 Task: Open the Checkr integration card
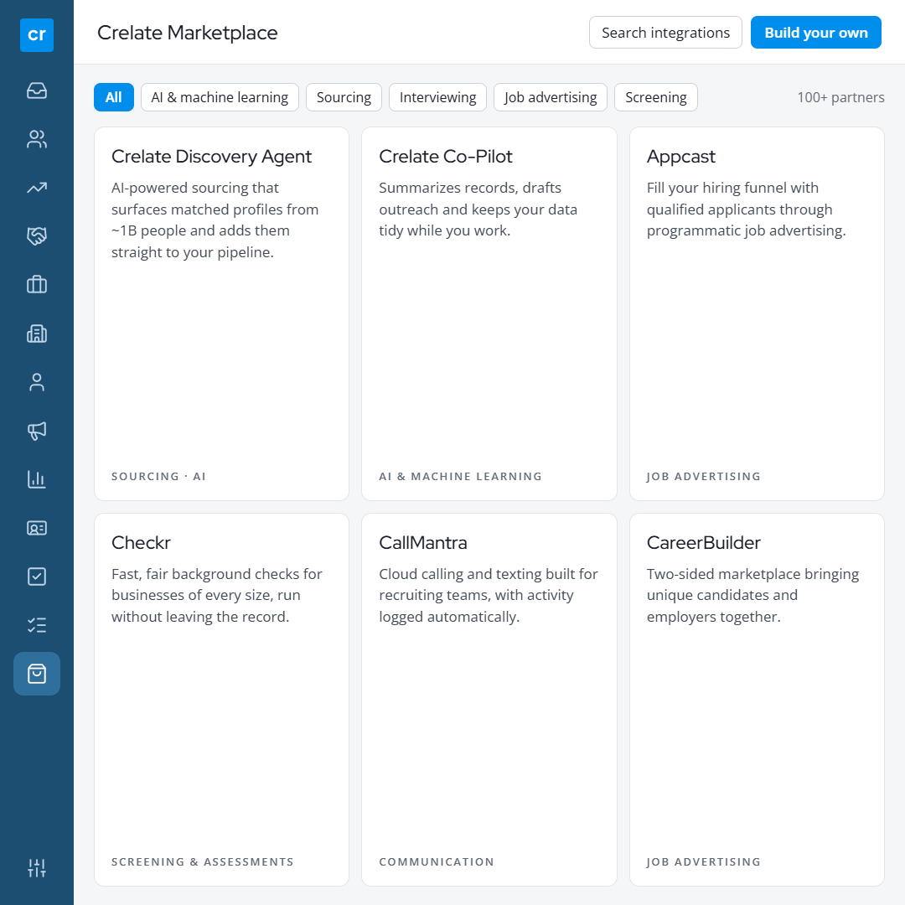click(221, 700)
